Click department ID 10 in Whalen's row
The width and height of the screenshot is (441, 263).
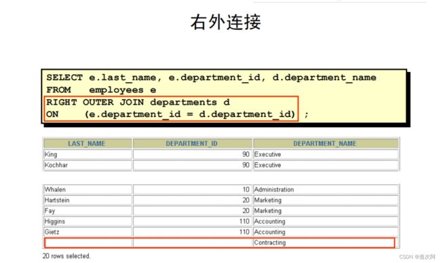[193, 190]
